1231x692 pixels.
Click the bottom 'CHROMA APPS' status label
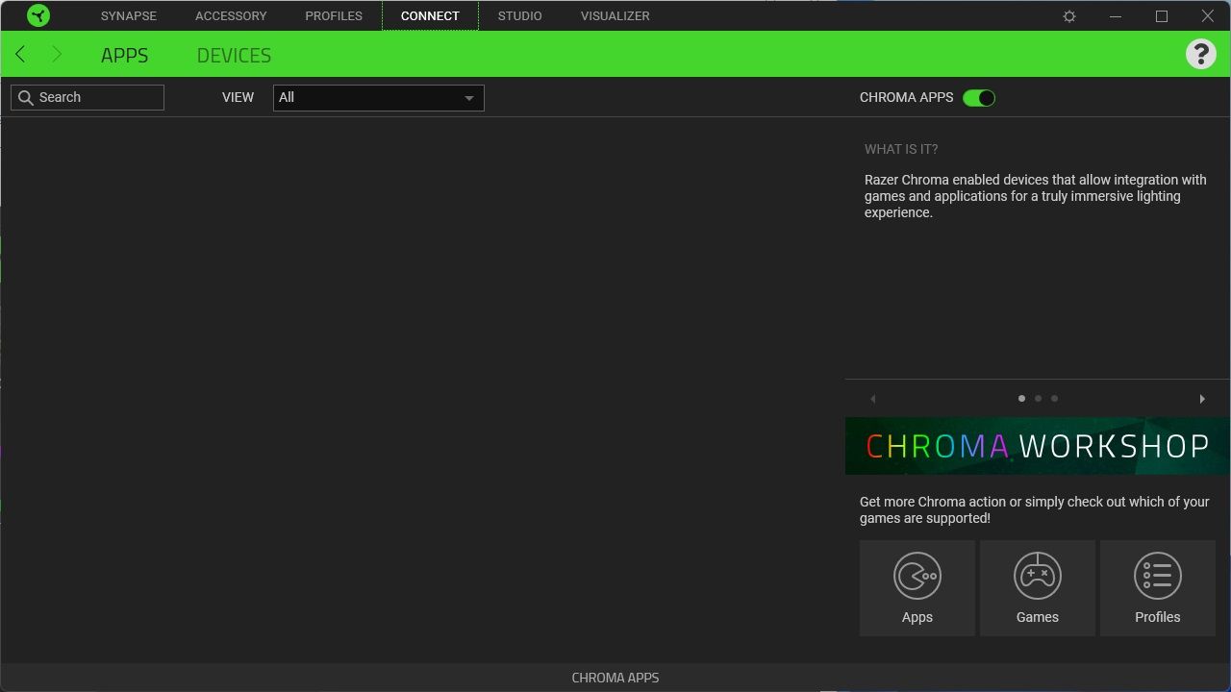click(615, 678)
